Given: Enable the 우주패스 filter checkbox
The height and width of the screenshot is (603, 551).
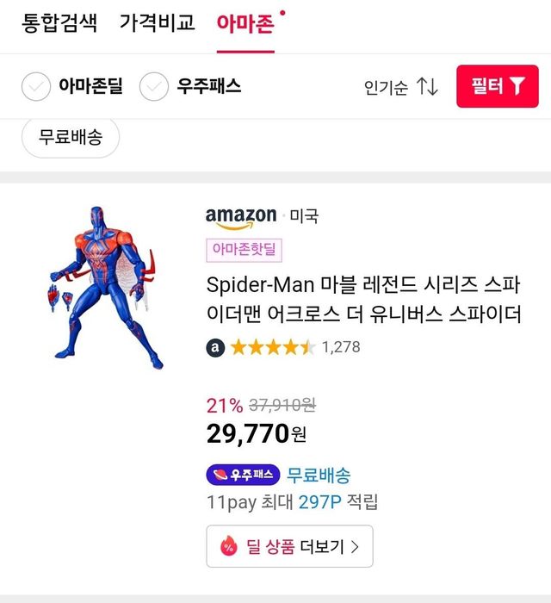Looking at the screenshot, I should (153, 86).
